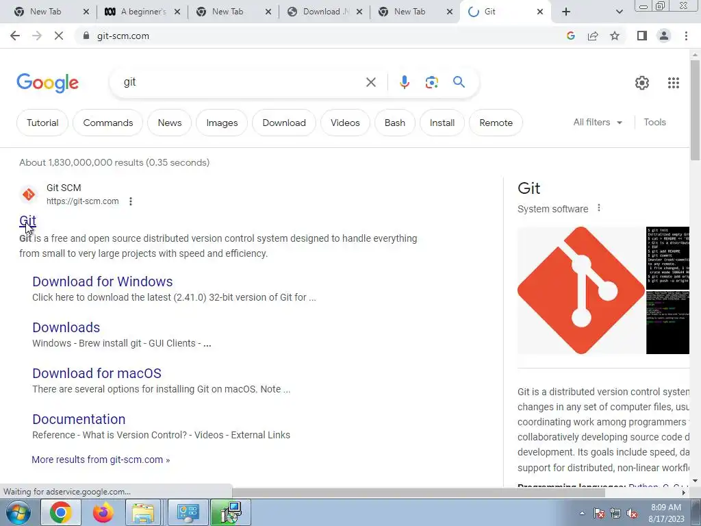Open the installer program icon on taskbar
701x526 pixels.
pos(230,512)
